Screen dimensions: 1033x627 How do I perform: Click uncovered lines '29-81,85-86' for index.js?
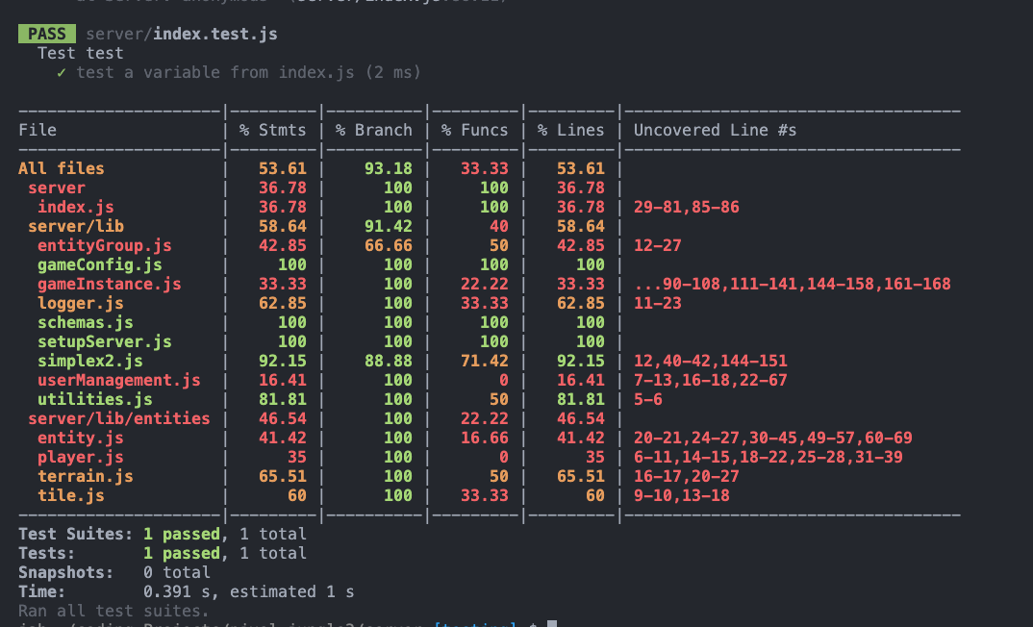[686, 207]
